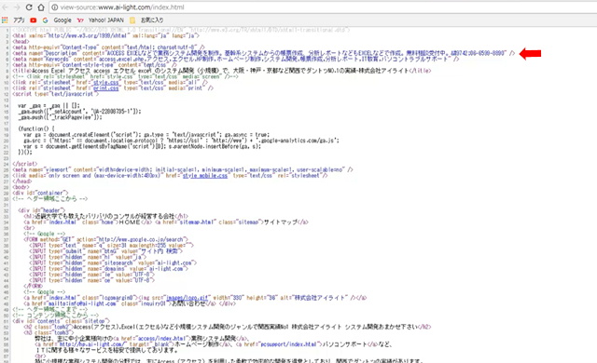Image resolution: width=597 pixels, height=363 pixels.
Task: Open the print.css stylesheet link
Action: point(105,88)
